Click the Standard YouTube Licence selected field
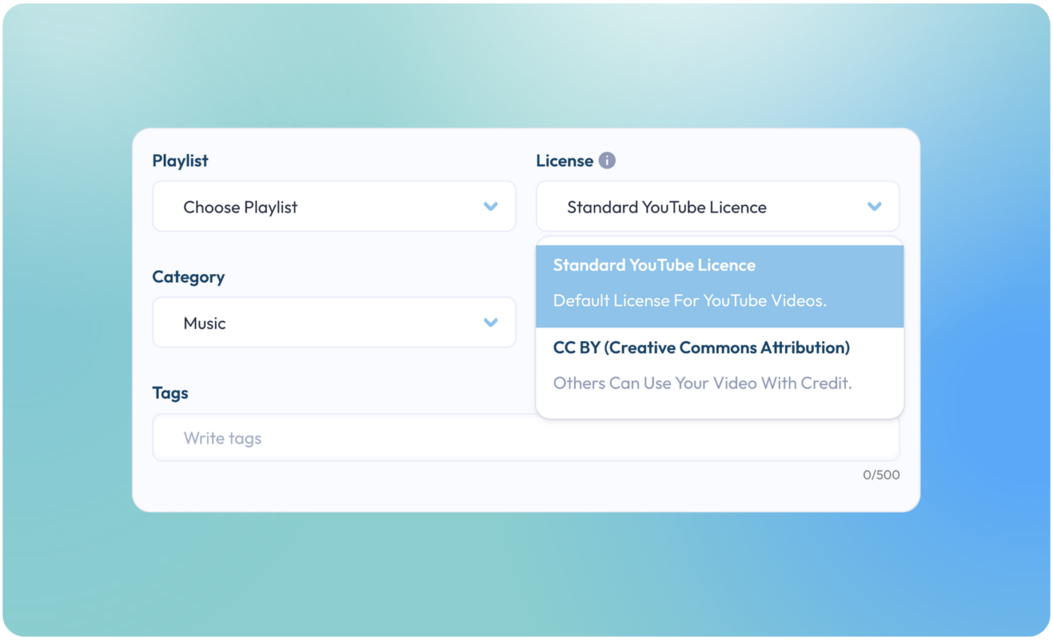 click(718, 206)
